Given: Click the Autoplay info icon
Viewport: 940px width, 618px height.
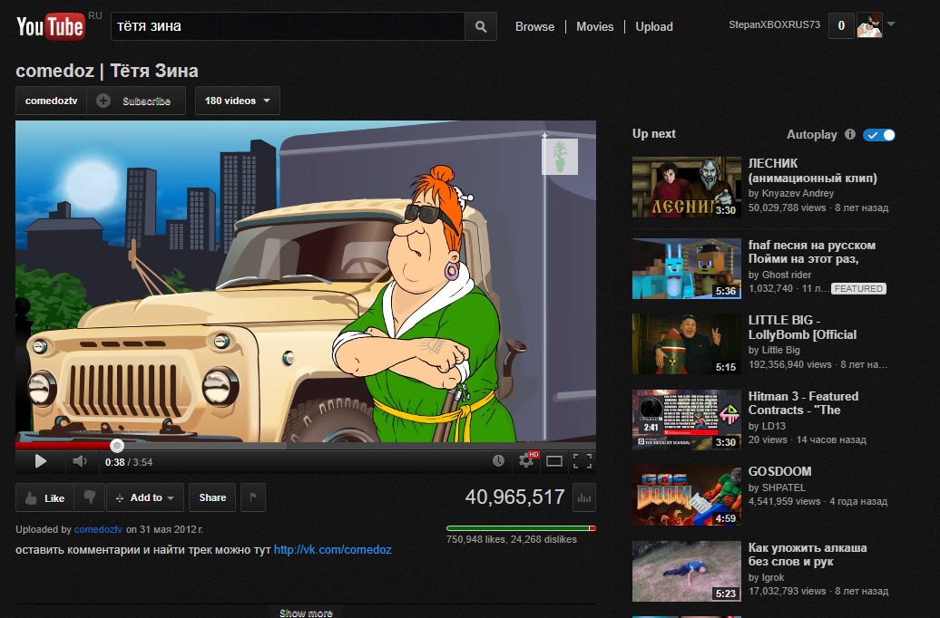Looking at the screenshot, I should click(850, 134).
